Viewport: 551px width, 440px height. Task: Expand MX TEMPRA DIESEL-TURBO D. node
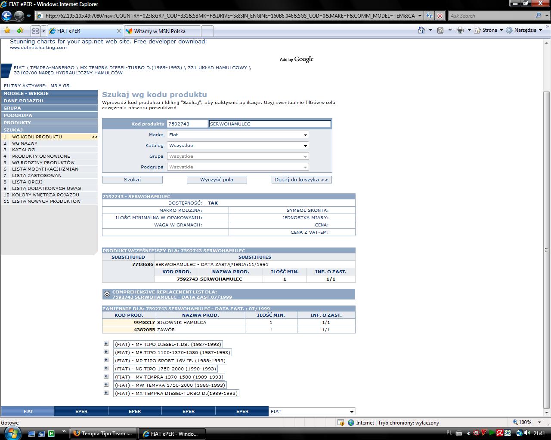pyautogui.click(x=106, y=393)
